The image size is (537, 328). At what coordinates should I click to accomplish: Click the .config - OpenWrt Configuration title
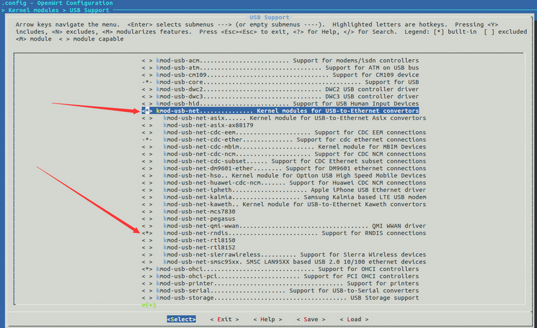(x=57, y=3)
